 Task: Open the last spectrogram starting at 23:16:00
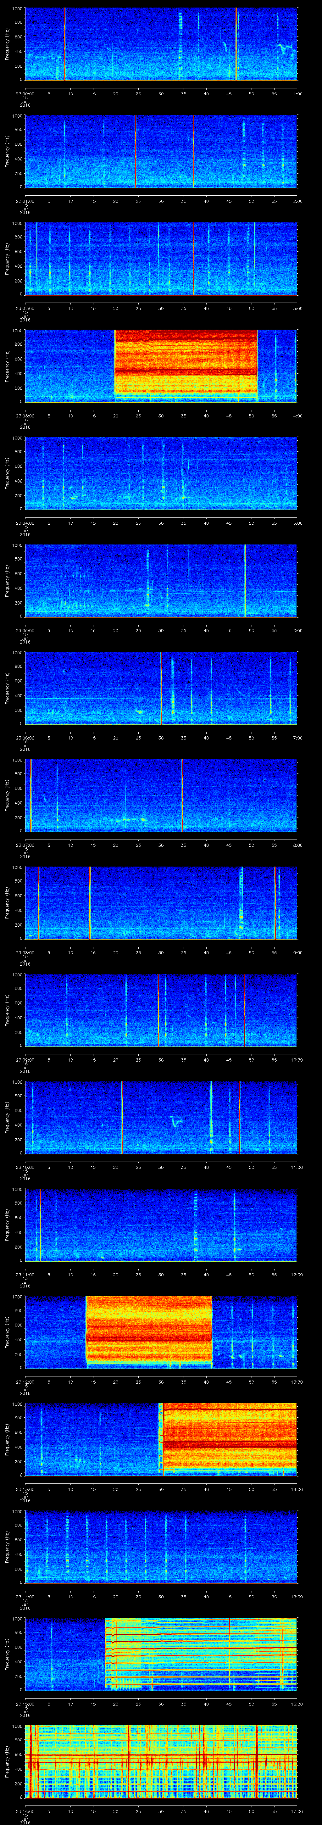coord(161,1761)
